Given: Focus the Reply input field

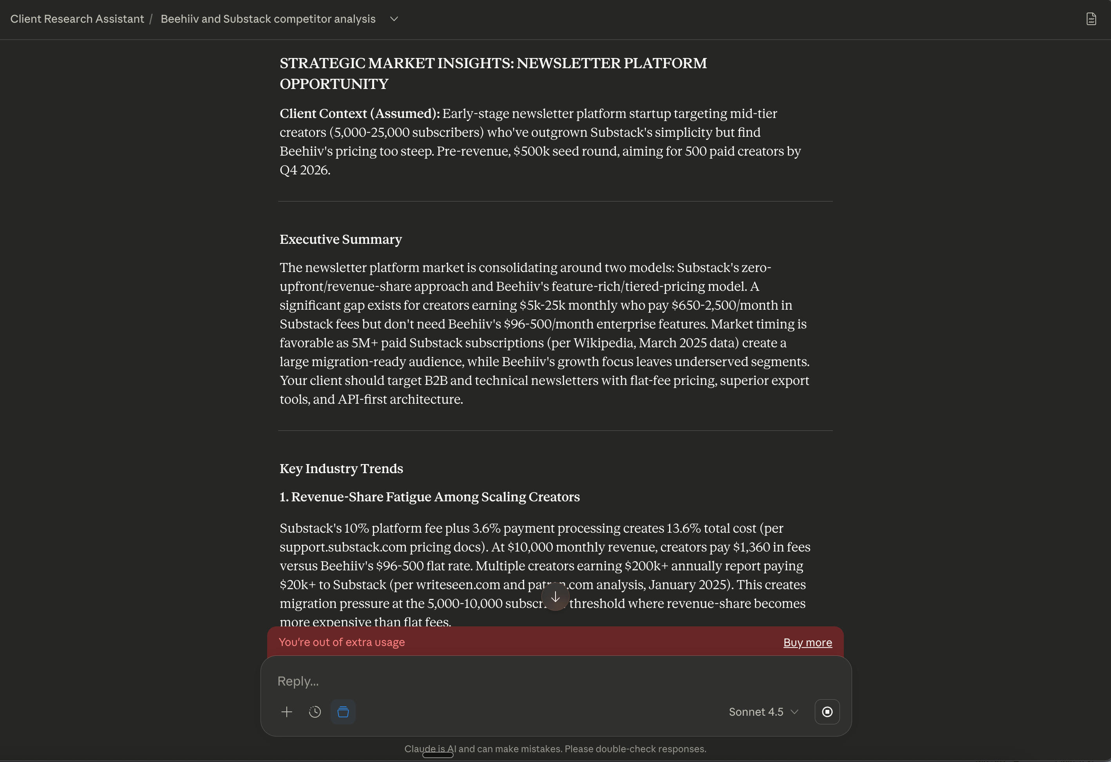Looking at the screenshot, I should [x=526, y=681].
